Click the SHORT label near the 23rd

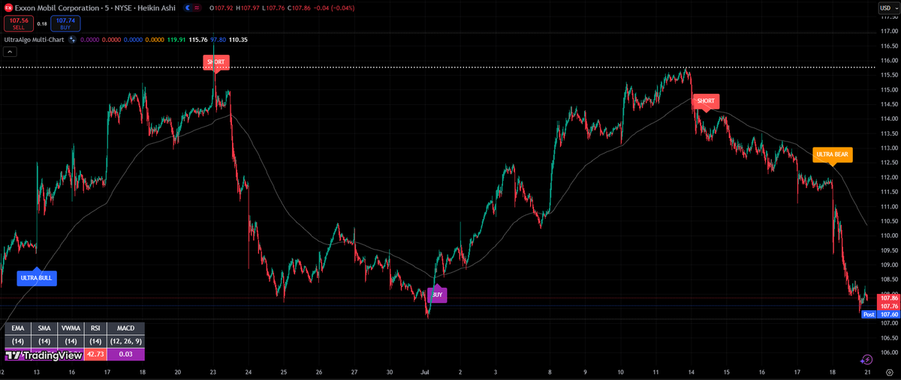click(x=215, y=61)
